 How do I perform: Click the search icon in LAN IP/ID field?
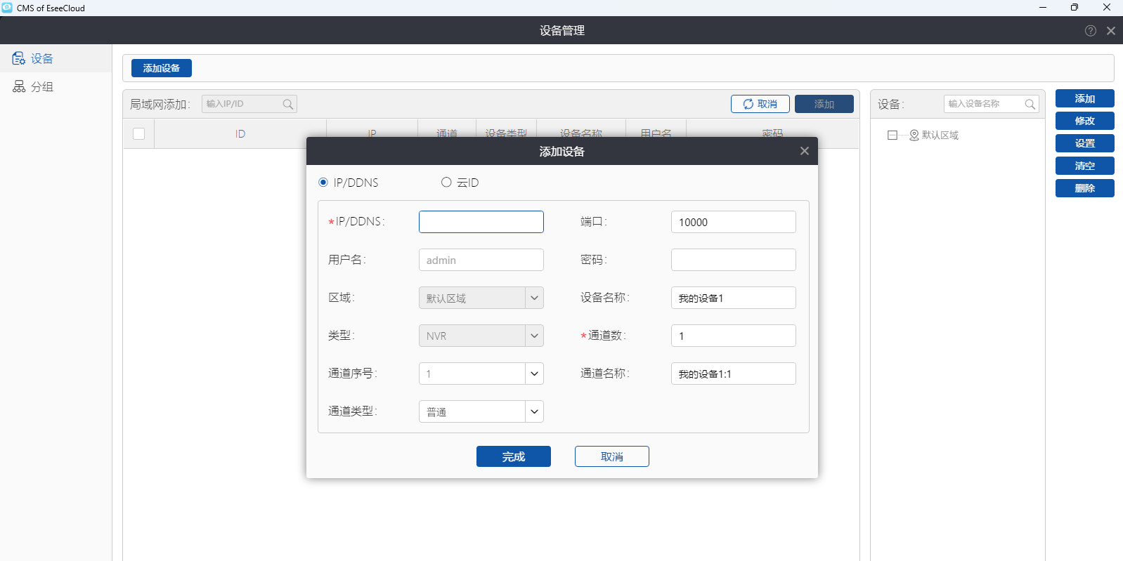pyautogui.click(x=287, y=104)
